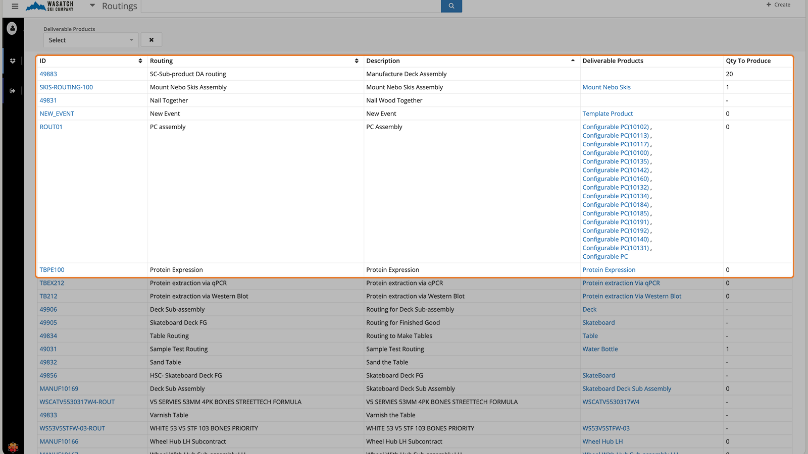This screenshot has width=808, height=454.
Task: Open the Deliverable Products Select dropdown
Action: click(x=90, y=40)
